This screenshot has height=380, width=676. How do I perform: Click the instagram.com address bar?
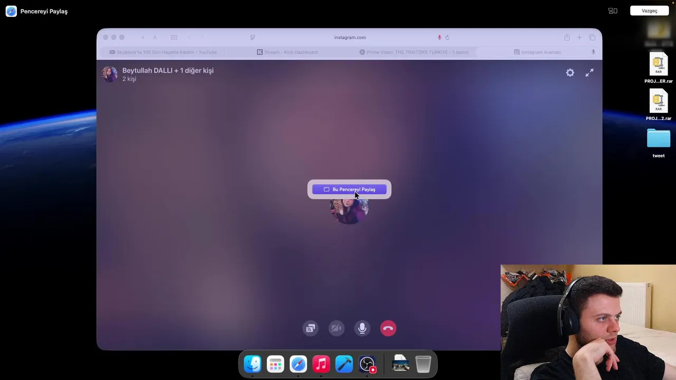[x=350, y=37]
